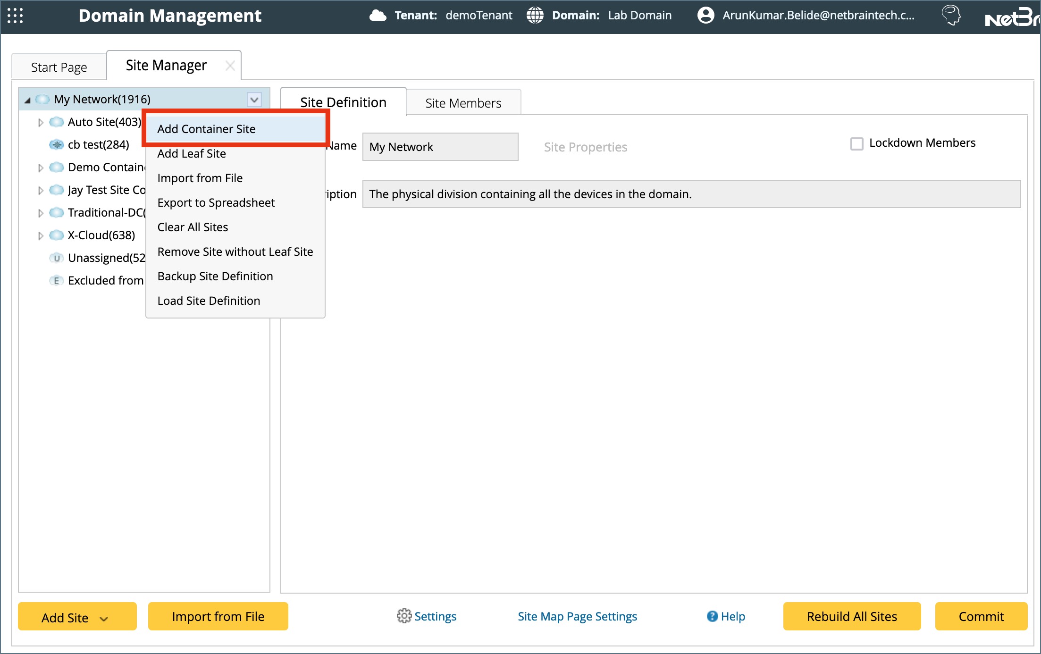The image size is (1041, 654).
Task: Switch to the Site Members tab
Action: point(463,103)
